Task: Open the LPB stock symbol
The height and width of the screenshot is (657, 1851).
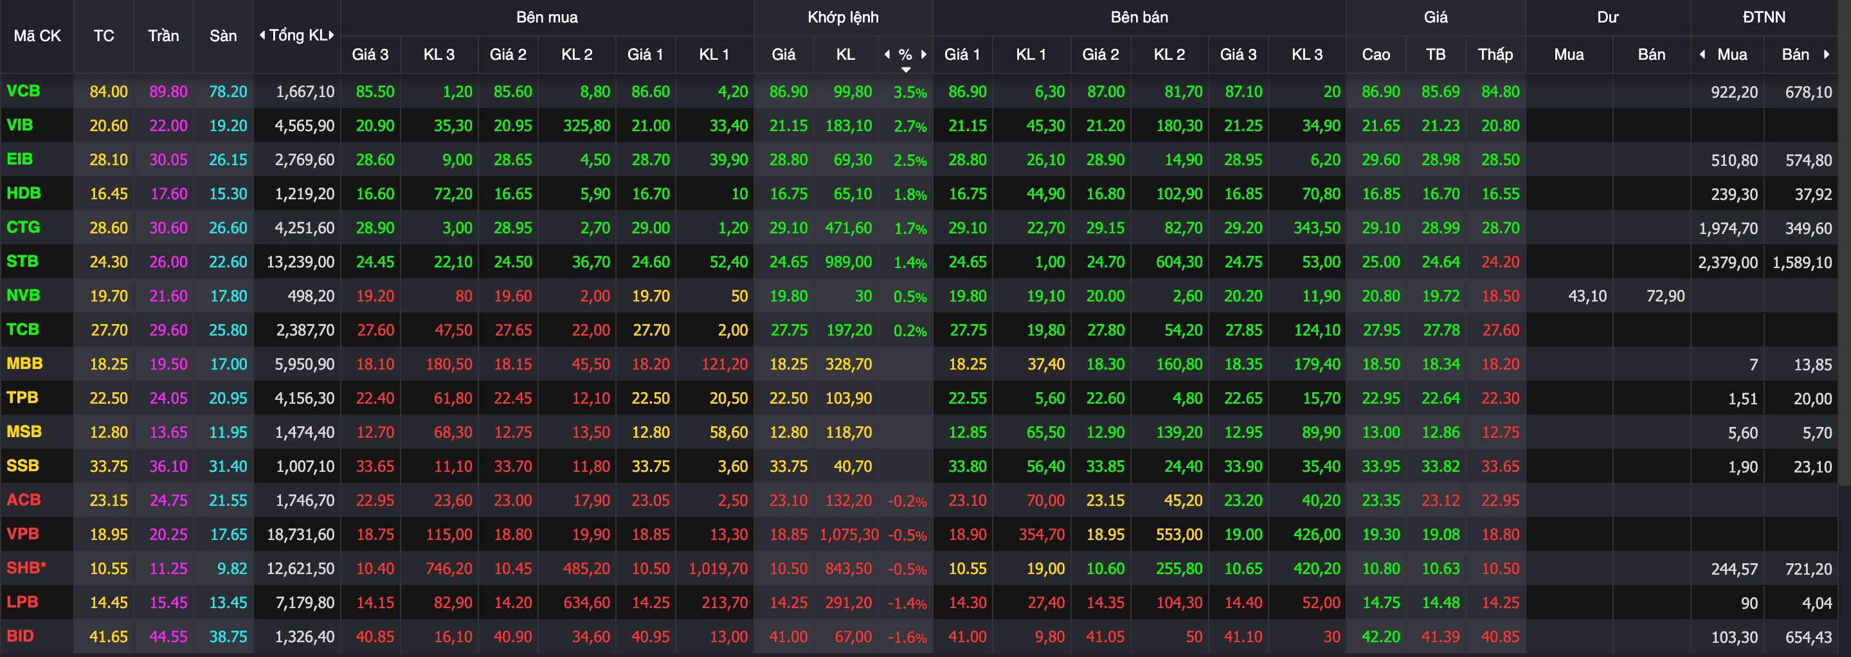Action: (23, 602)
